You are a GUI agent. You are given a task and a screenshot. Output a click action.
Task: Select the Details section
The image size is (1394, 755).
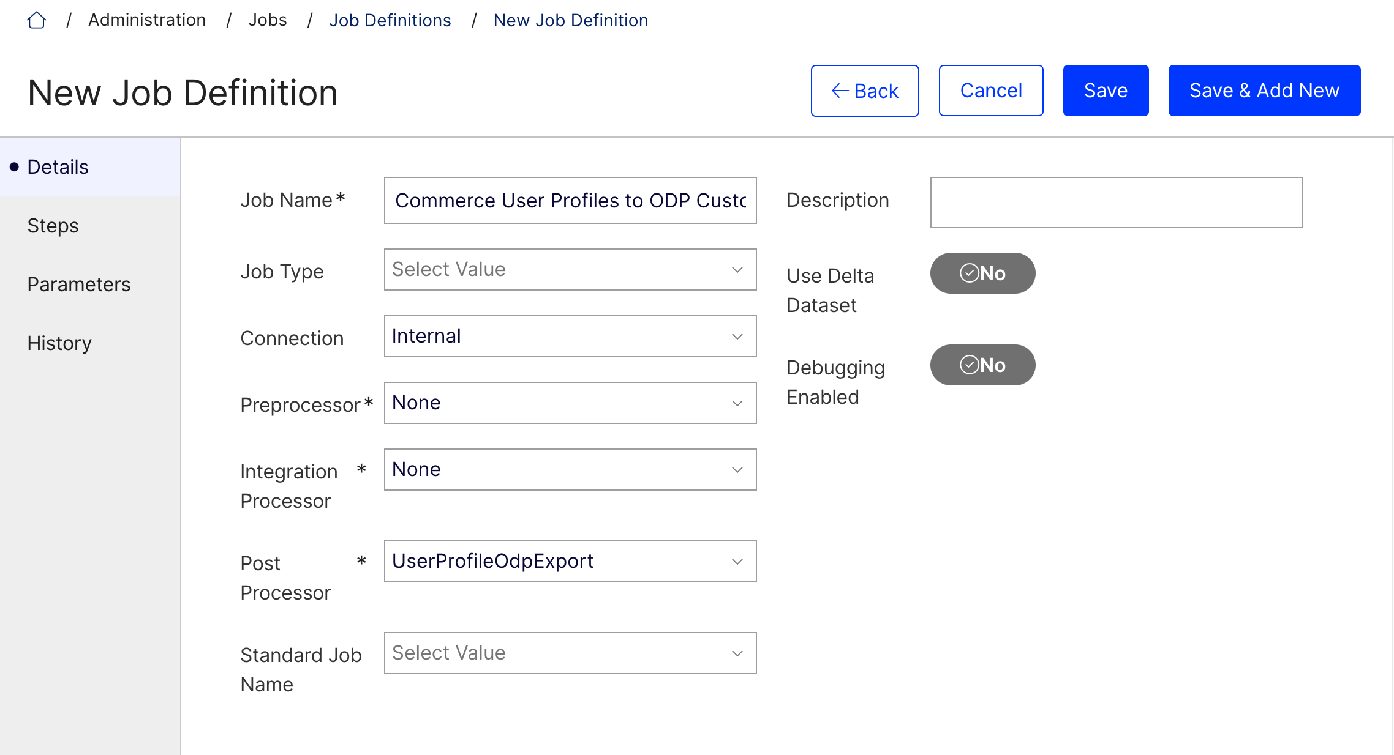coord(57,166)
